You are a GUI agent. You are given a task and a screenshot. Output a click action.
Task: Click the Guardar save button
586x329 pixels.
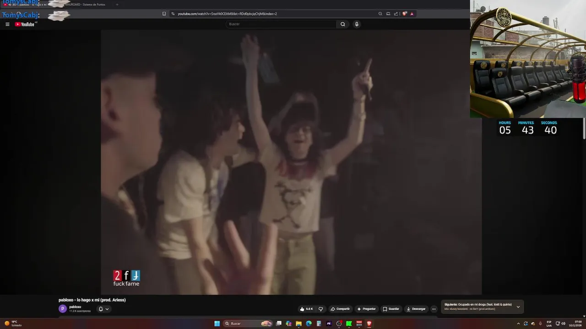(391, 309)
